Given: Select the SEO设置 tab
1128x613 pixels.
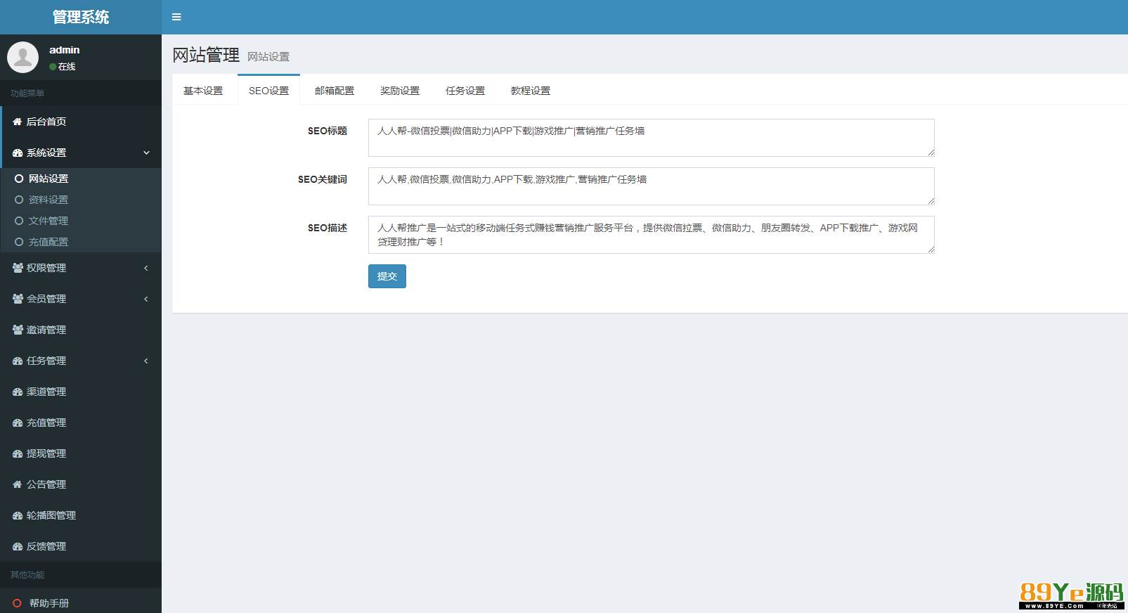Looking at the screenshot, I should (268, 91).
